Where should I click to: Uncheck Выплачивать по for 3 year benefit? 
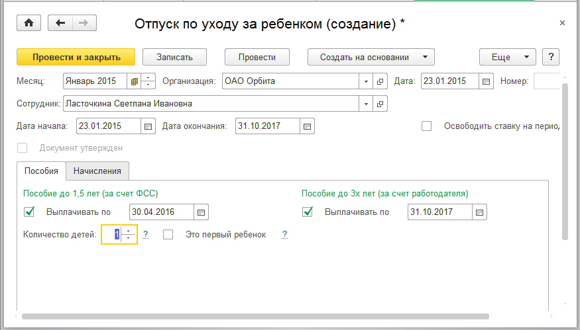pos(308,212)
